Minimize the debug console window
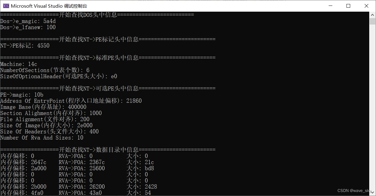This screenshot has width=376, height=196. coord(330,6)
